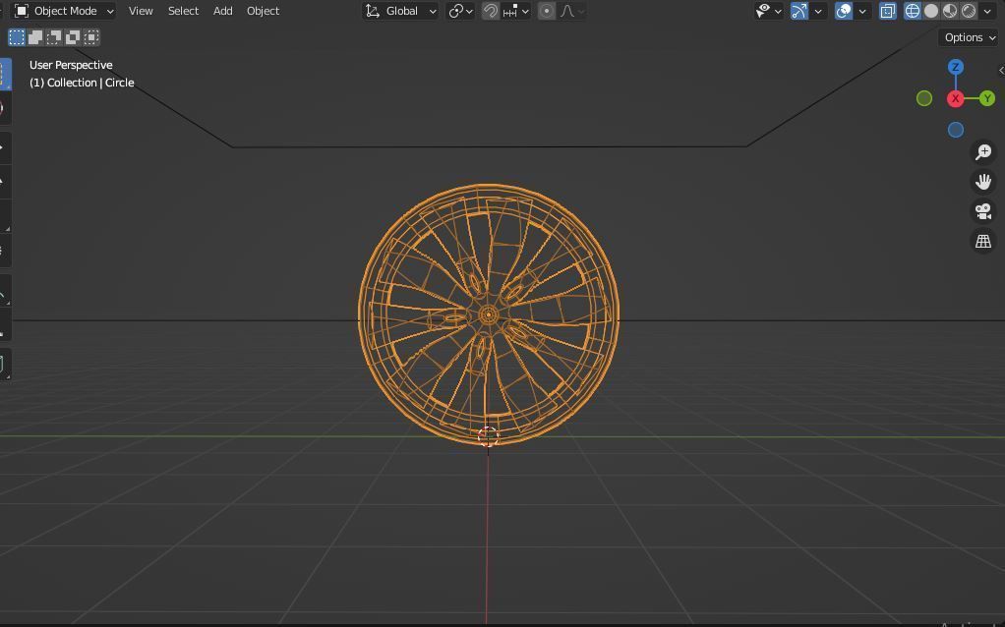Open the Transform Orientation Global dropdown

pos(399,11)
